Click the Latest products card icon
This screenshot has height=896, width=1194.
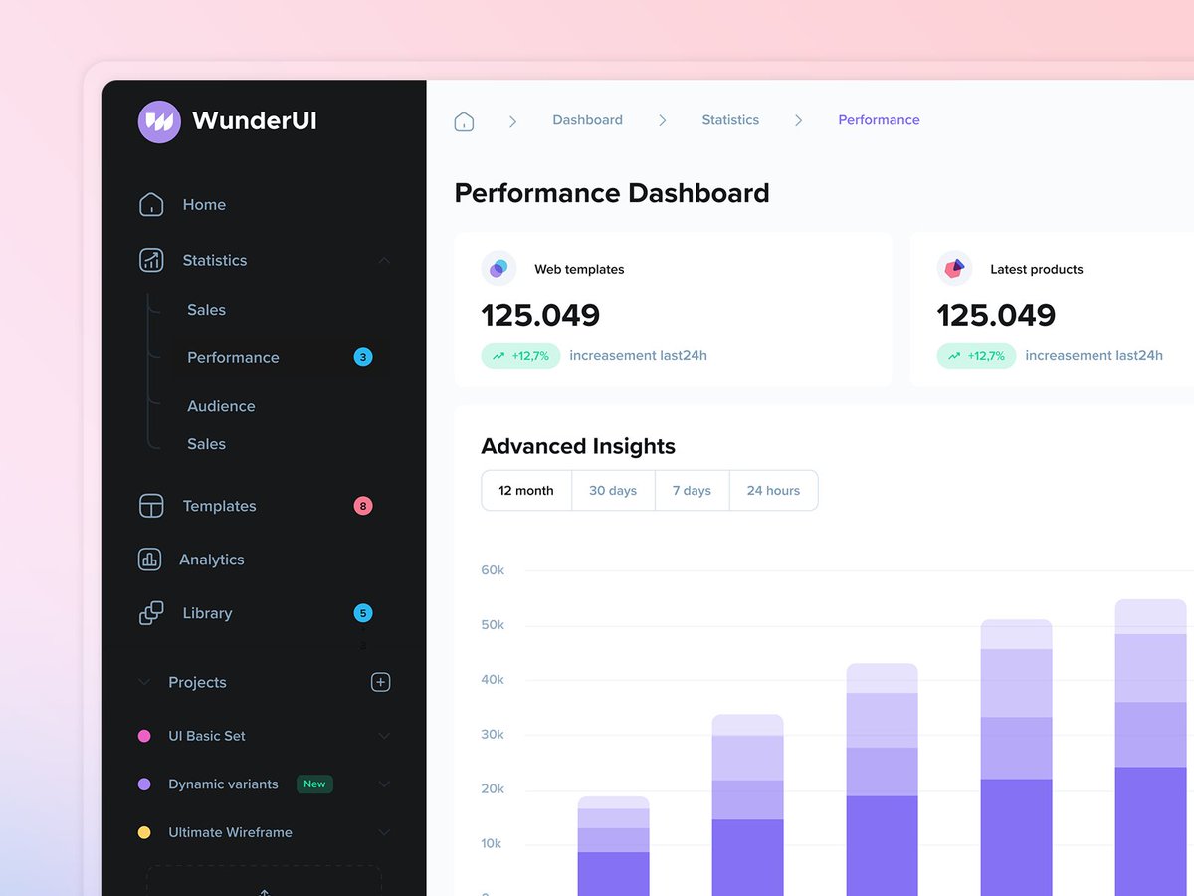click(x=955, y=269)
